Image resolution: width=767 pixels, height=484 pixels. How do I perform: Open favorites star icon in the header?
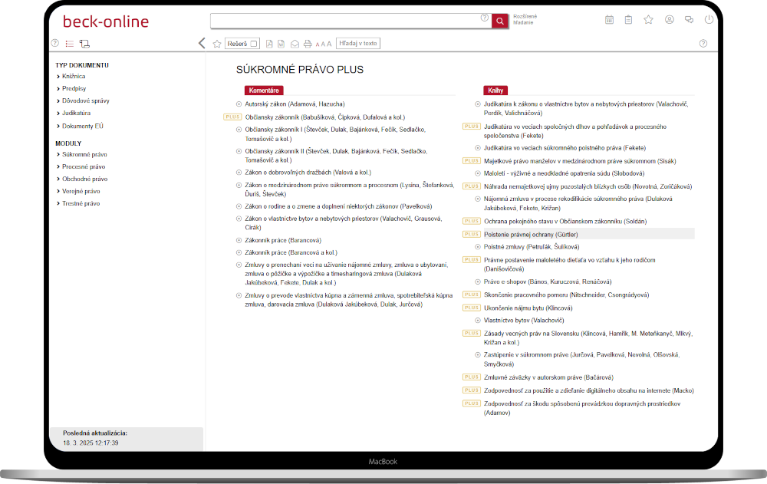point(649,20)
